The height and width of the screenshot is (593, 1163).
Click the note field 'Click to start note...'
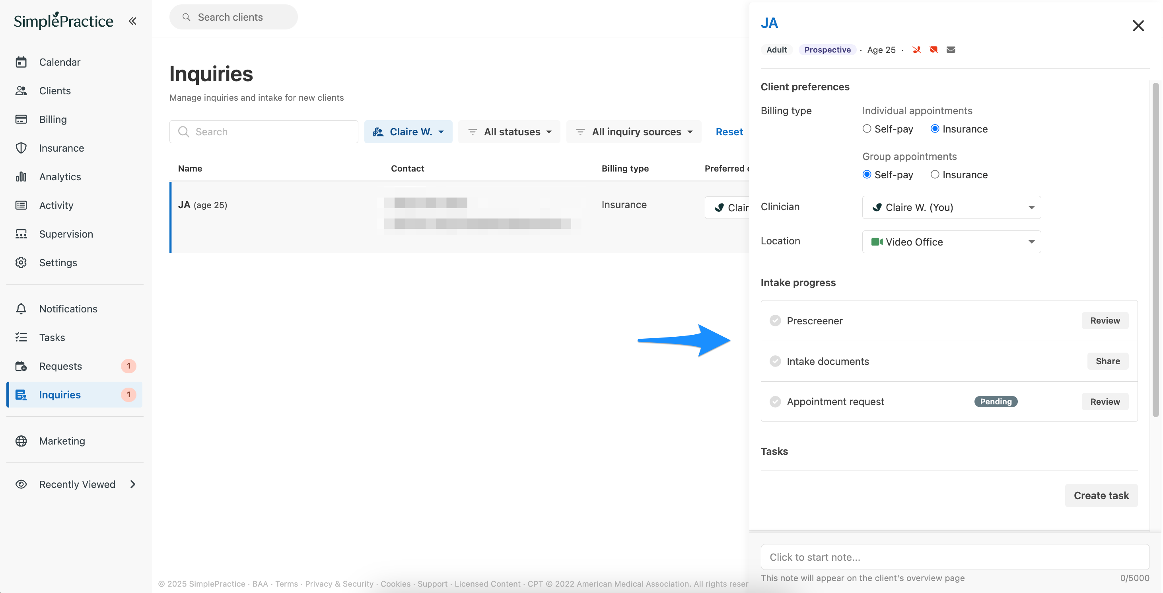click(x=955, y=557)
